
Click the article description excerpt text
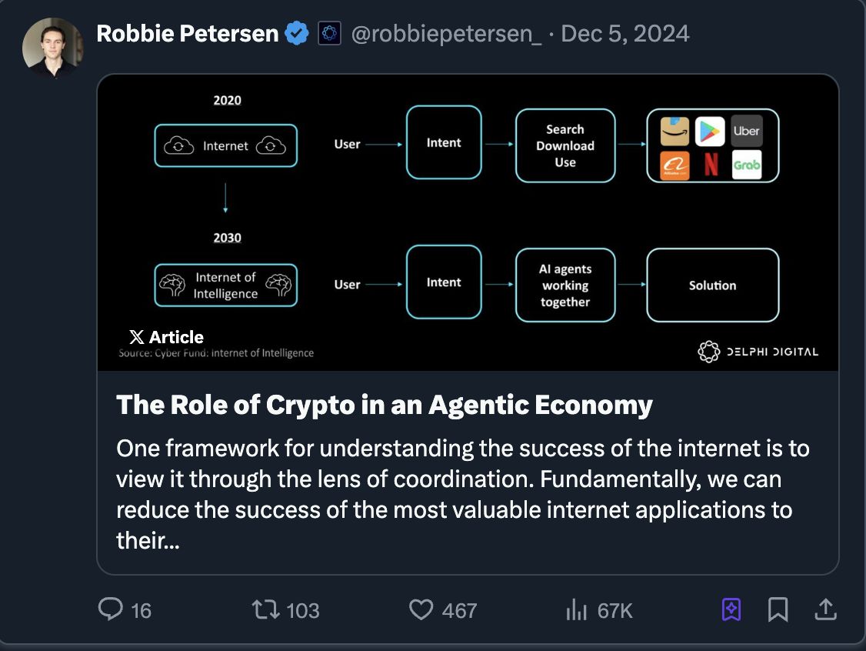pos(462,494)
